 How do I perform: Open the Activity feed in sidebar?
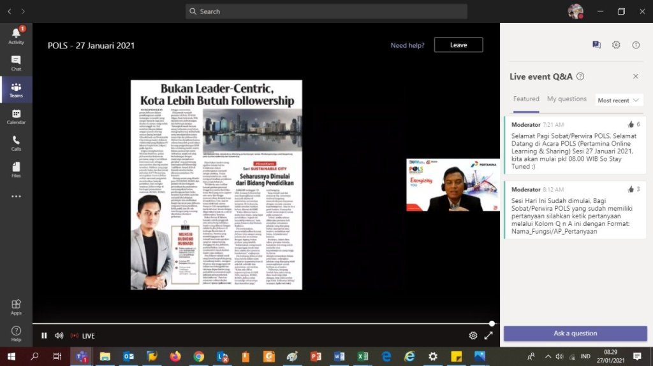(x=16, y=36)
